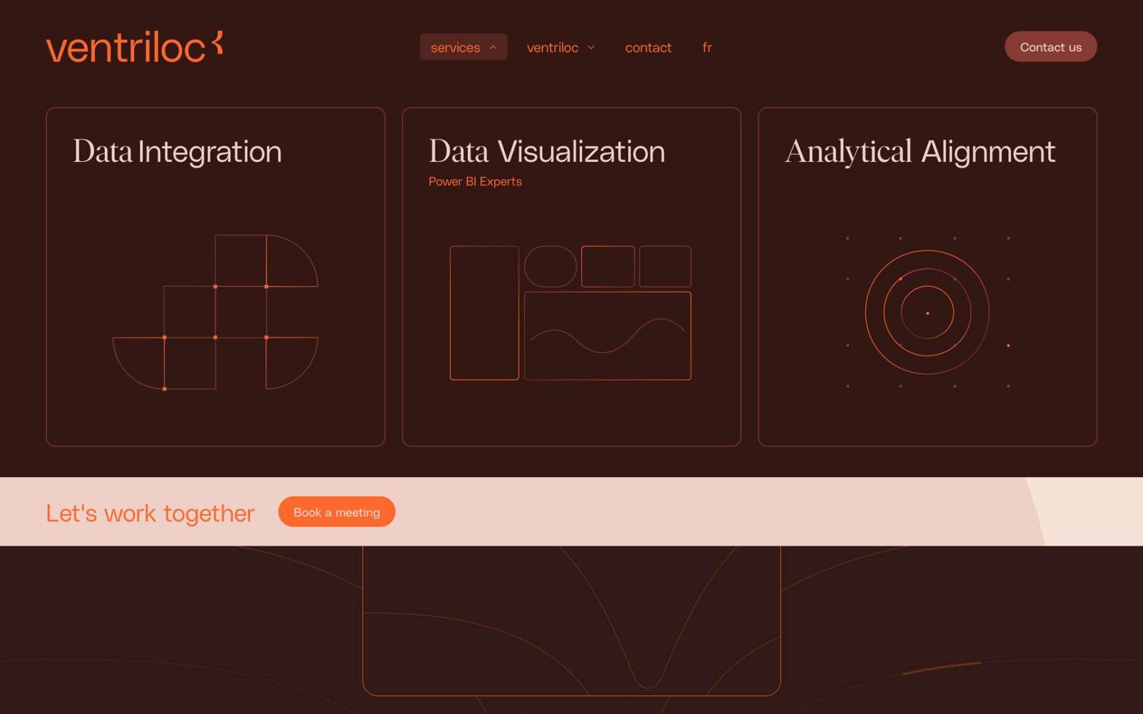Click the ventriloc logo mark
This screenshot has width=1143, height=714.
217,42
